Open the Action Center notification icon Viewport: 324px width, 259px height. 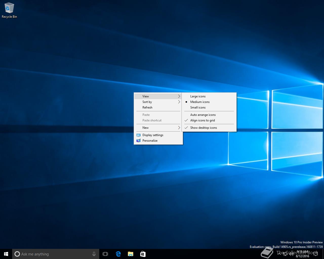coord(315,254)
